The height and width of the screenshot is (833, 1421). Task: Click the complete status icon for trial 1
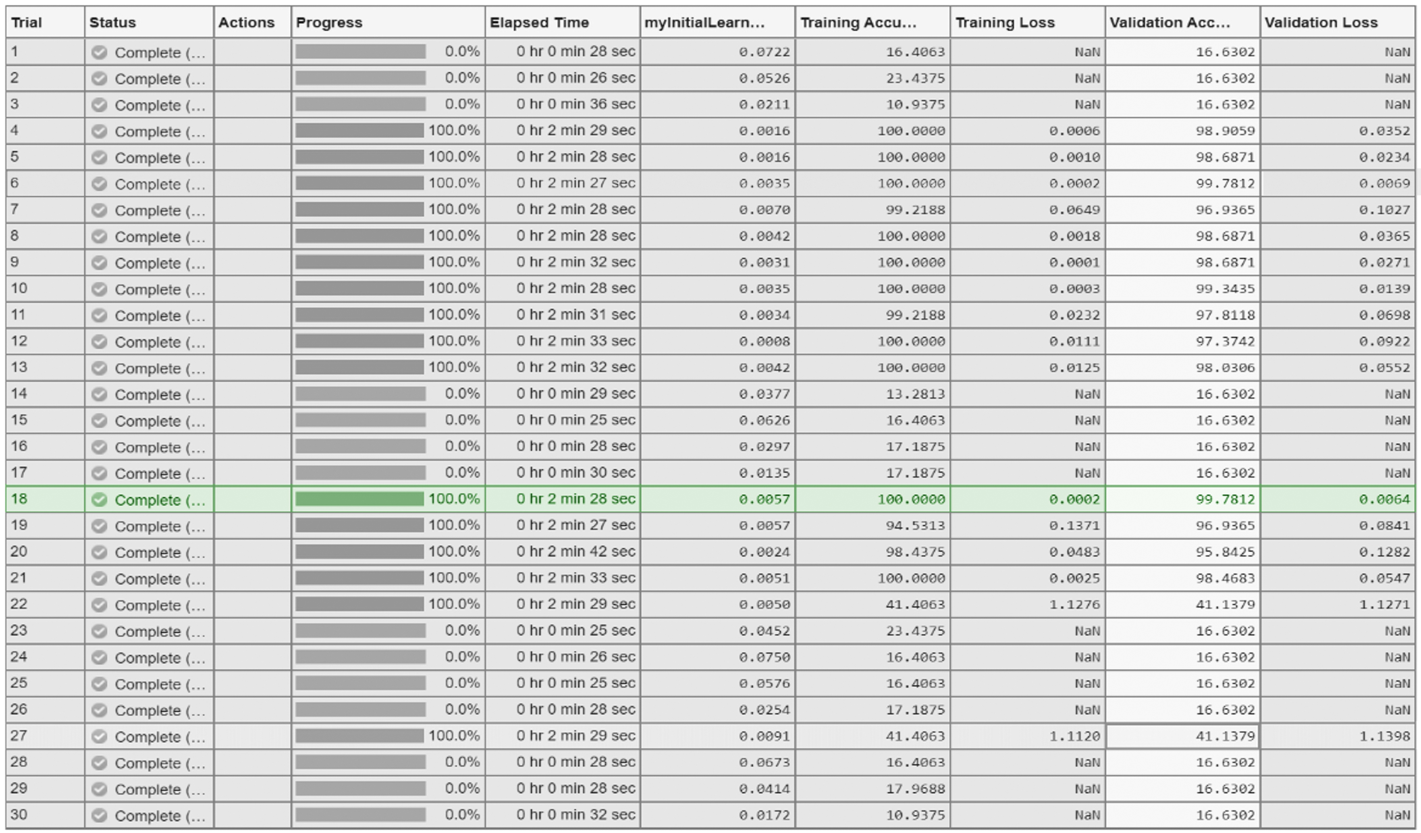99,52
